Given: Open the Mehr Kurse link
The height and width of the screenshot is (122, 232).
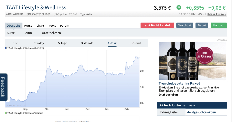Looking at the screenshot, I should [x=217, y=14].
